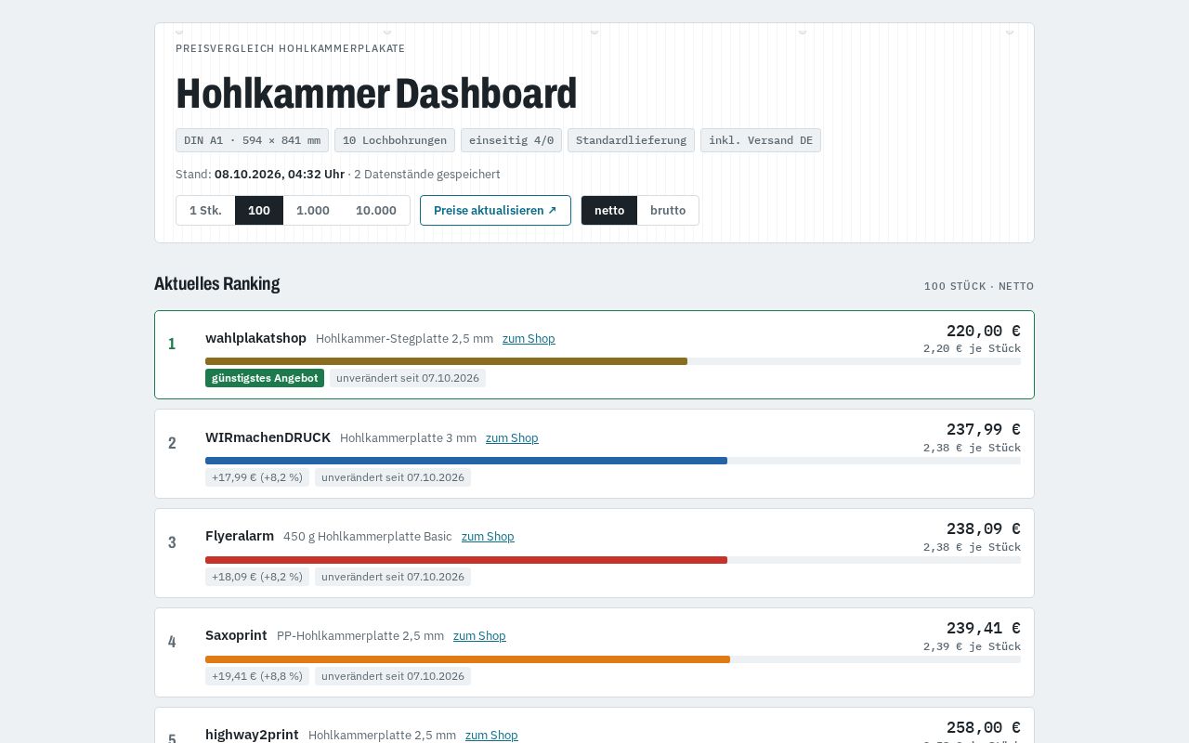Image resolution: width=1189 pixels, height=743 pixels.
Task: Click the Saxoprint orange price bar
Action: pyautogui.click(x=467, y=659)
